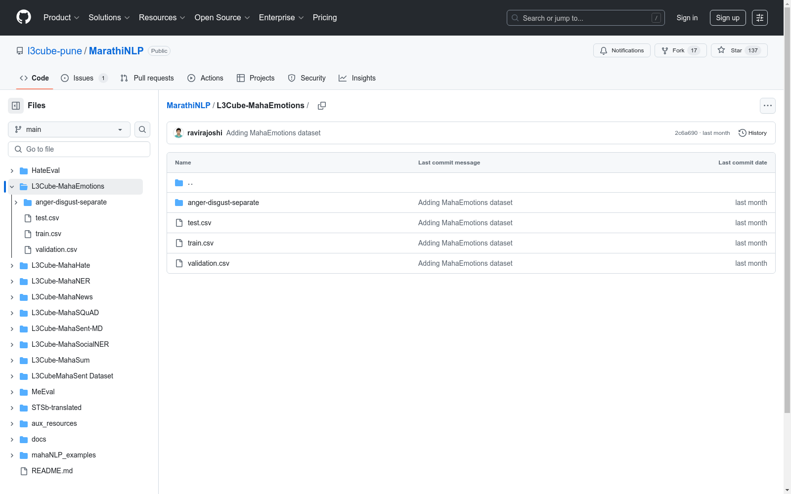Open the main branch selector dropdown
This screenshot has height=494, width=791.
coord(69,129)
